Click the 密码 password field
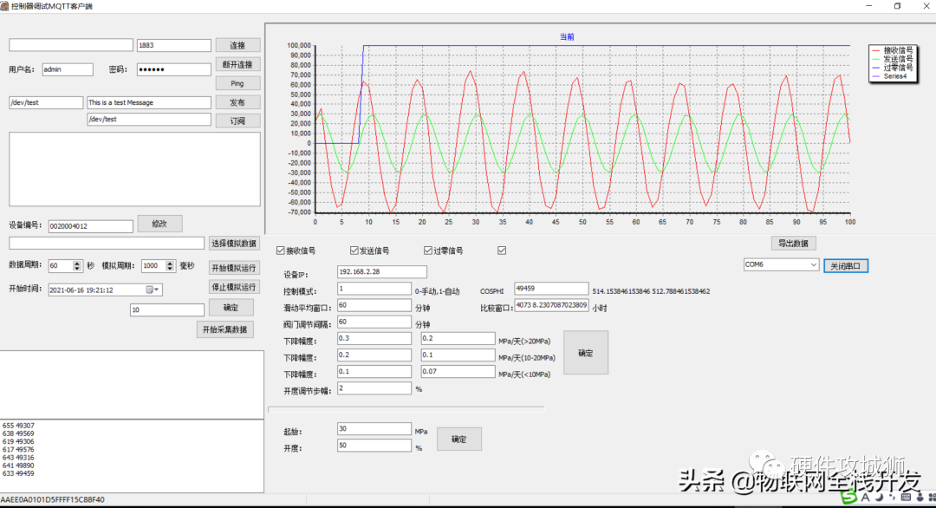This screenshot has height=508, width=936. click(173, 70)
